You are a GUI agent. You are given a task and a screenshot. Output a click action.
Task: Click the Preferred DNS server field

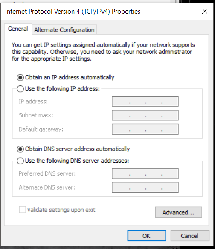pyautogui.click(x=145, y=173)
